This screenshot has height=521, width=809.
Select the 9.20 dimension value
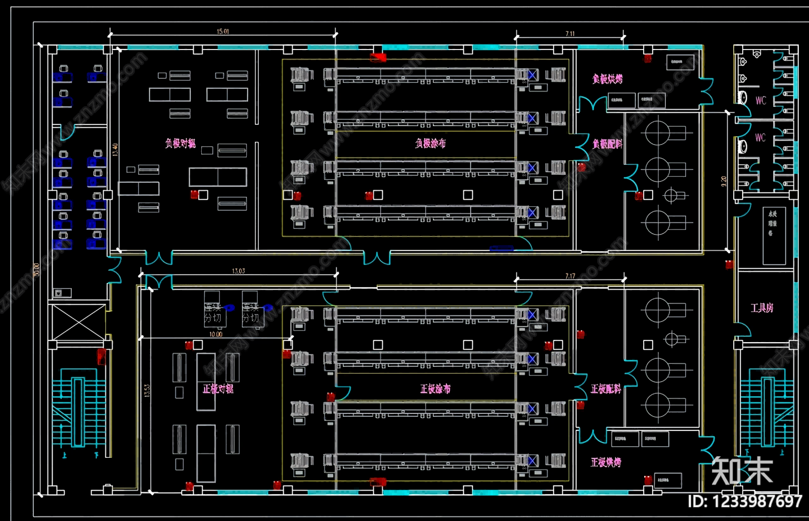tap(724, 181)
